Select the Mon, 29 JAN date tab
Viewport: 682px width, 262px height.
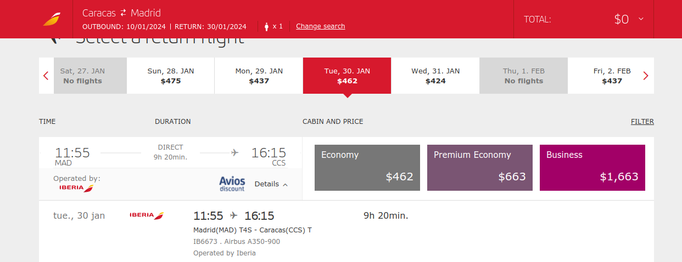(x=259, y=76)
